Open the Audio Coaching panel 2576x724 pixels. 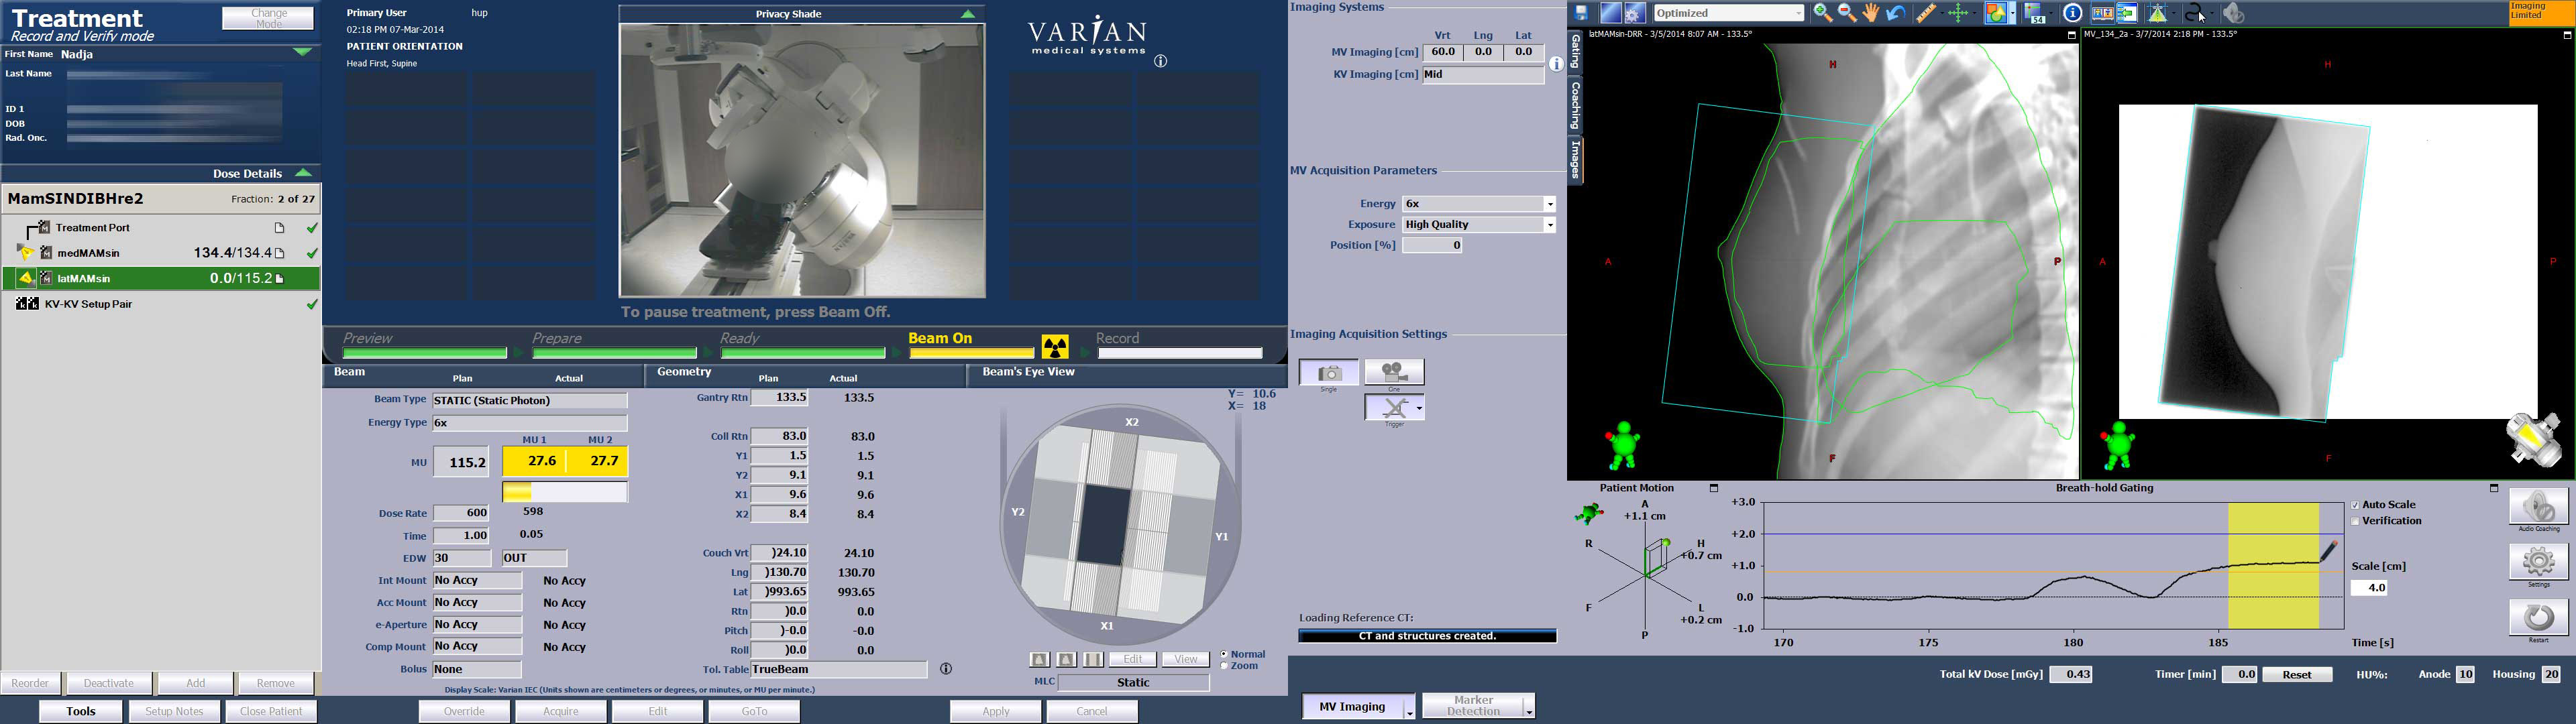[x=2538, y=505]
